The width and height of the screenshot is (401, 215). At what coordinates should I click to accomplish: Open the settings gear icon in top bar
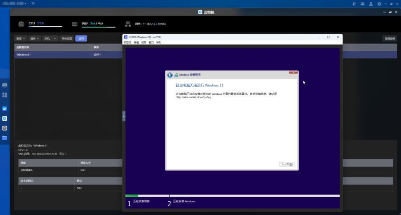tap(379, 4)
